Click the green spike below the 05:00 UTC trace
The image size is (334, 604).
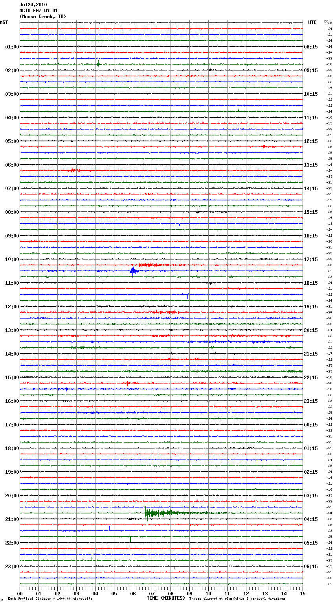[130, 541]
